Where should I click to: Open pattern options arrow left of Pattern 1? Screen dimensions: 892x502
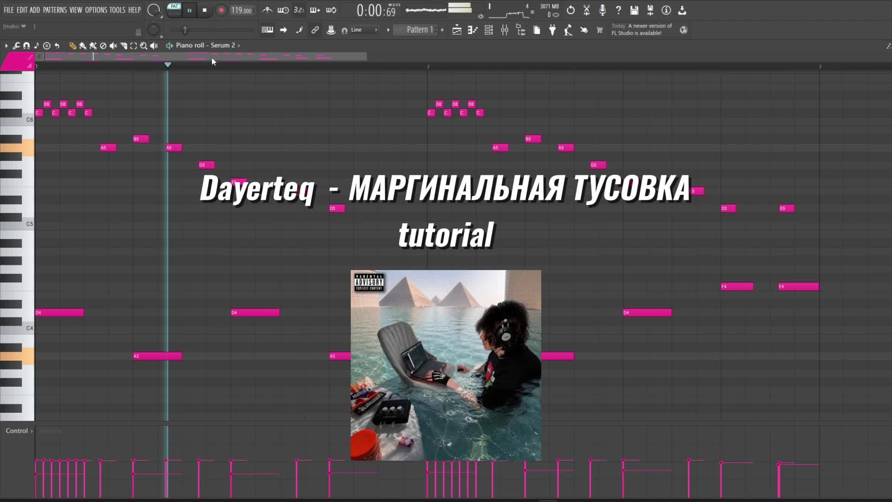coord(388,30)
